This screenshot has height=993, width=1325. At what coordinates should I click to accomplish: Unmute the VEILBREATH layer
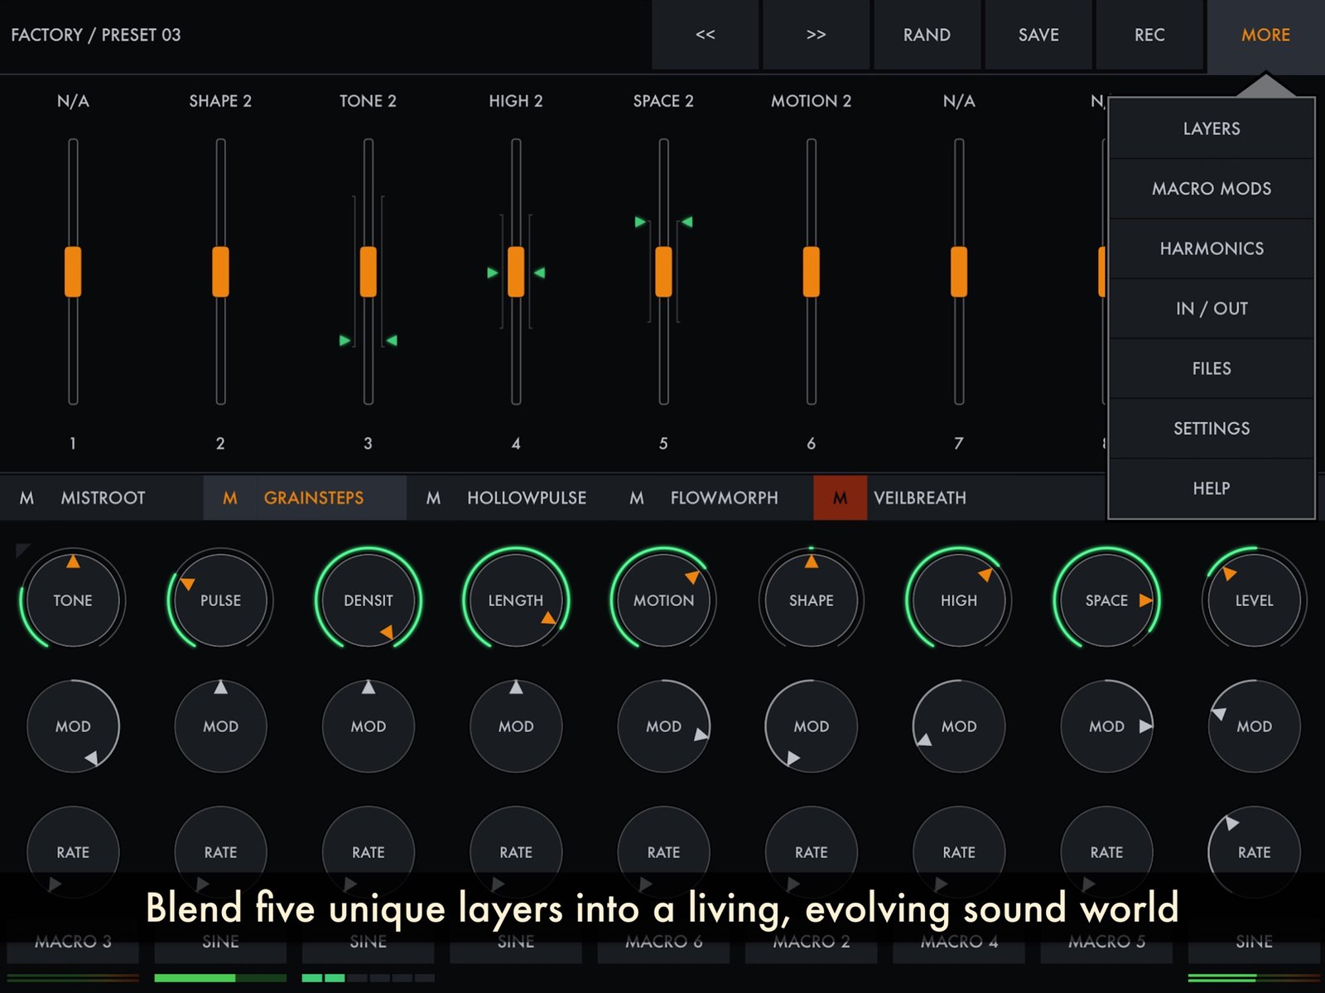pyautogui.click(x=840, y=498)
